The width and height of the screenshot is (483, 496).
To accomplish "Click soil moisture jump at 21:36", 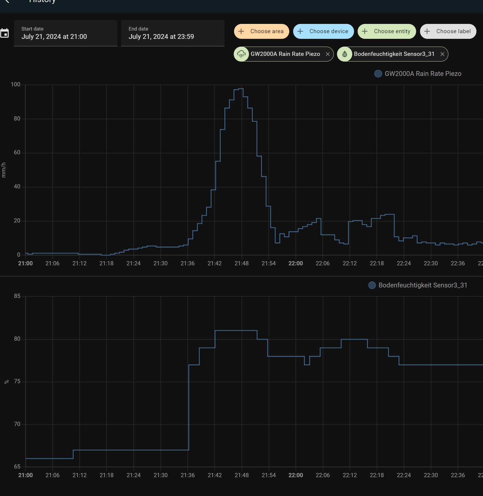I will point(189,406).
